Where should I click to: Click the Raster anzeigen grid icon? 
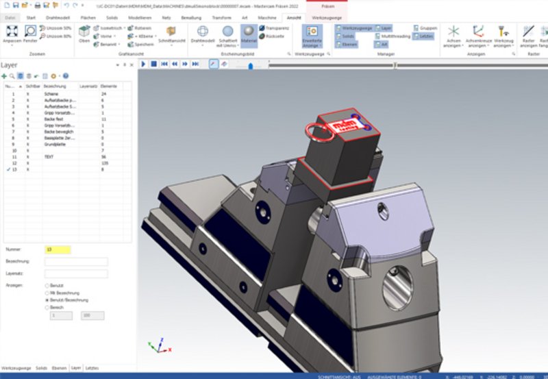[x=529, y=33]
